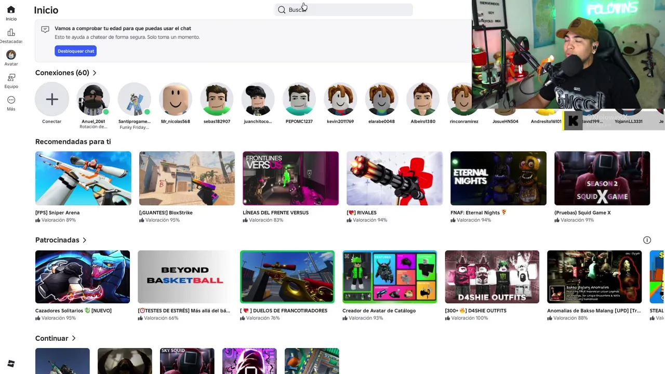
Task: Focus the Buscar search field
Action: [x=344, y=10]
